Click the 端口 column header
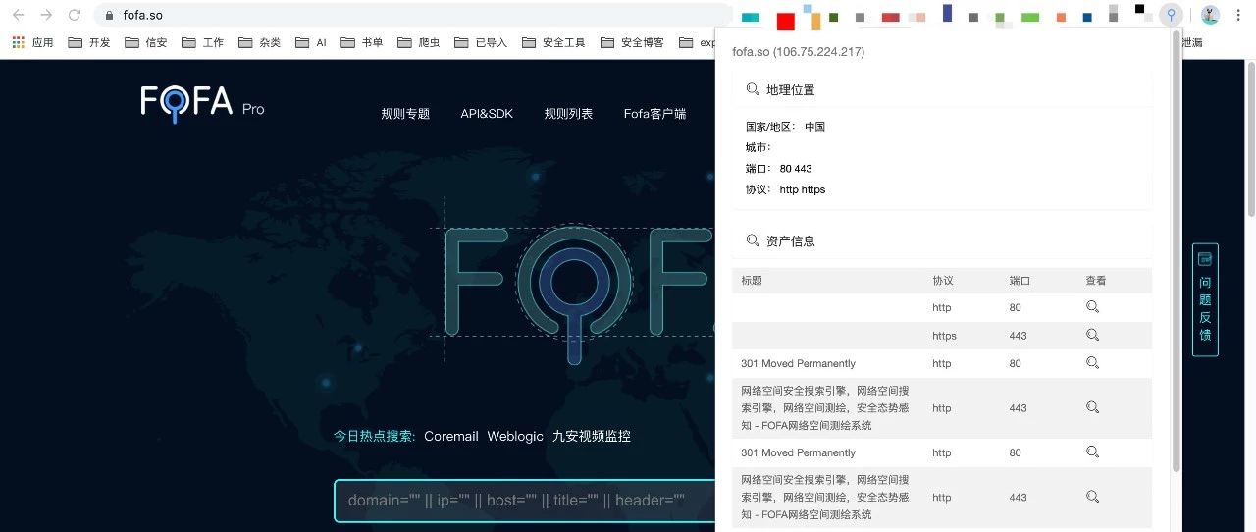 (x=1020, y=281)
